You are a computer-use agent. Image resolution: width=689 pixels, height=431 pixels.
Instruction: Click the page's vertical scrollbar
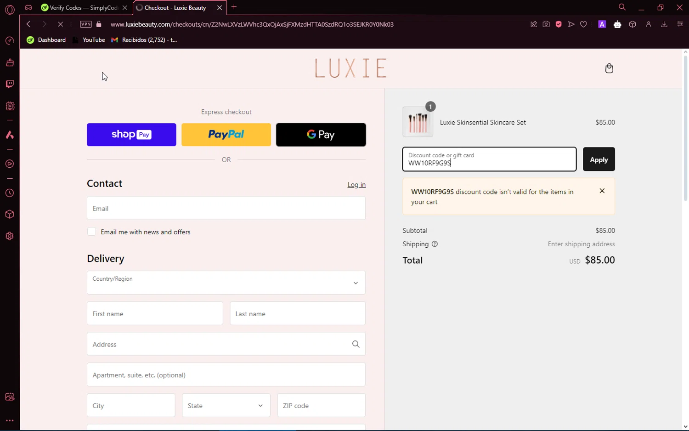685,128
